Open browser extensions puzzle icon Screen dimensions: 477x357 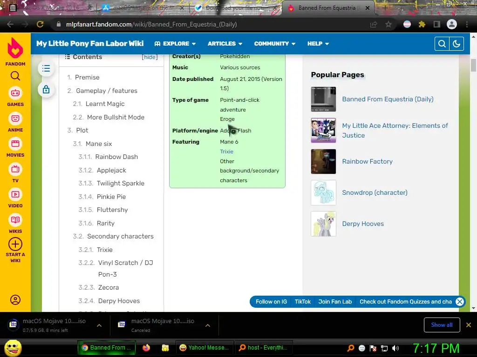422,24
